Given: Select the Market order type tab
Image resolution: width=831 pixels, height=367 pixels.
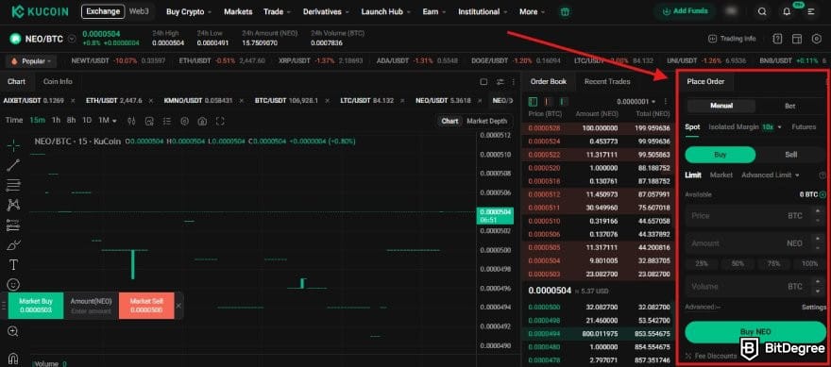Looking at the screenshot, I should 721,175.
